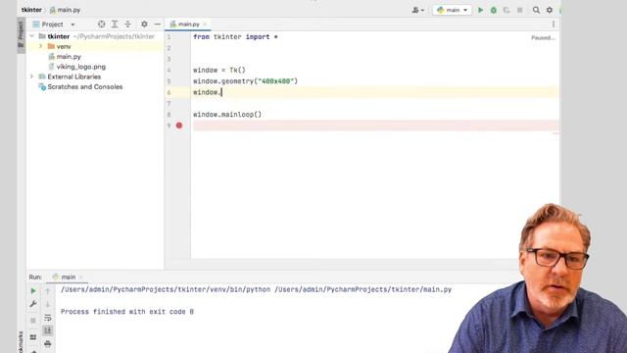Close the main tab in Run panel
Screen dimensions: 627x353
(x=81, y=277)
